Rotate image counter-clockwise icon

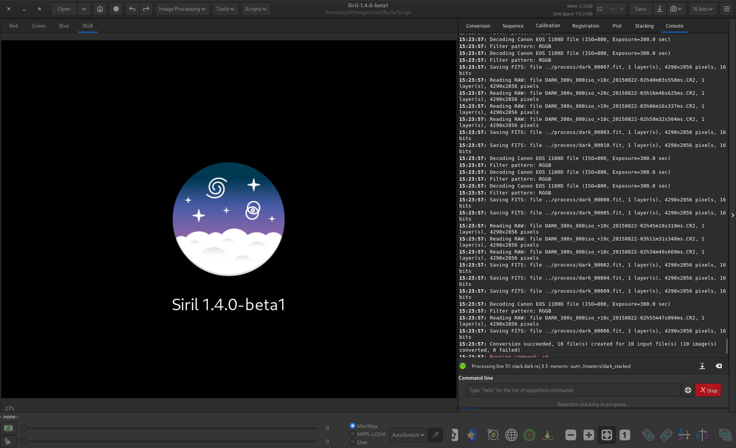coord(648,435)
